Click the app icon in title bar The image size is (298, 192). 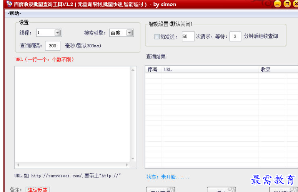click(9, 4)
